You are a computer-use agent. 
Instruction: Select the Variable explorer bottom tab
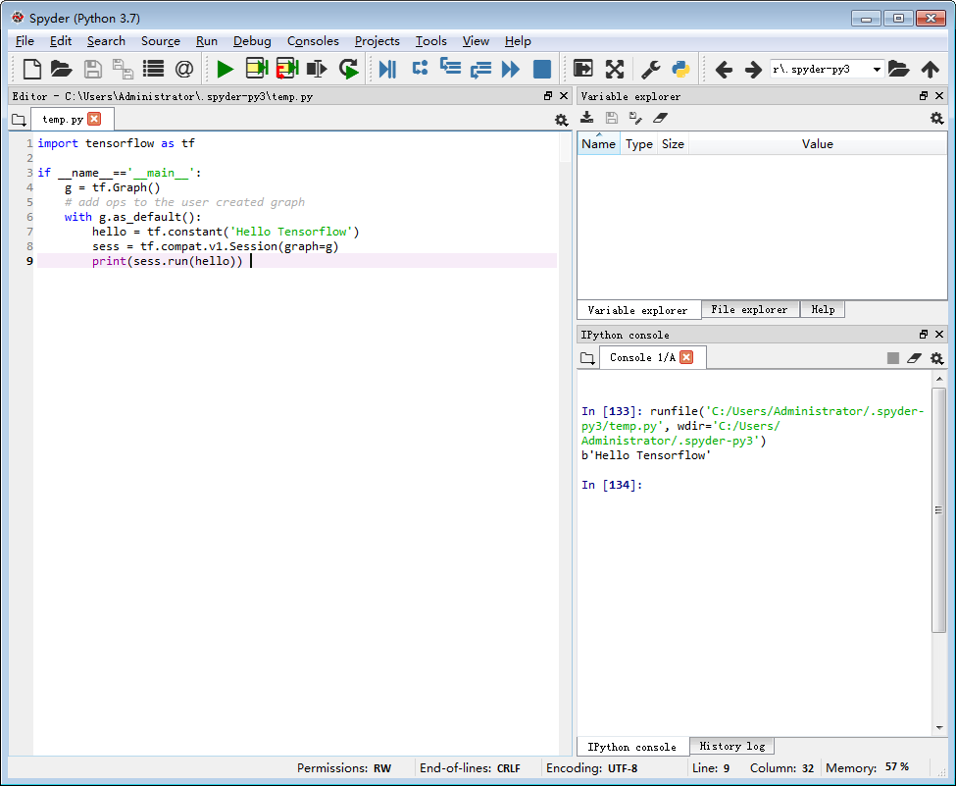click(637, 310)
